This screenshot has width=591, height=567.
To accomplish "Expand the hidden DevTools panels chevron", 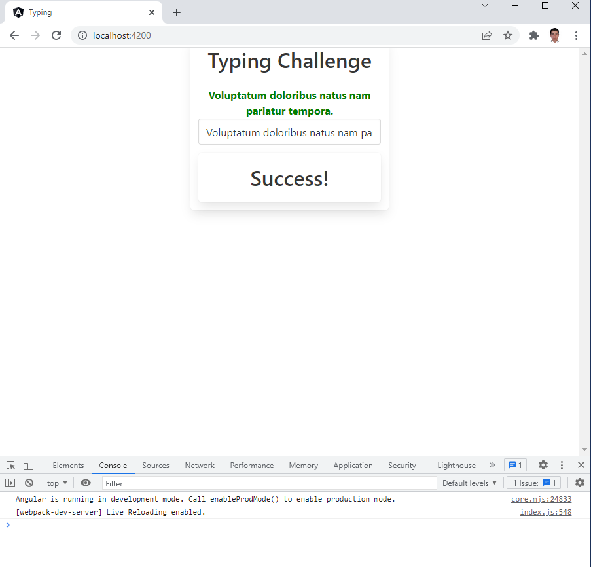I will [x=492, y=465].
